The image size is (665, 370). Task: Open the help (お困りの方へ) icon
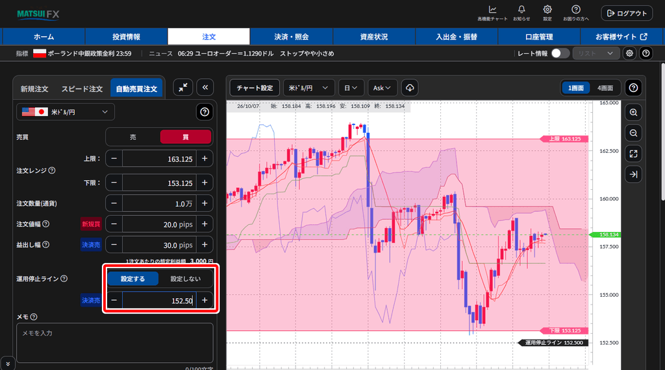(x=575, y=13)
